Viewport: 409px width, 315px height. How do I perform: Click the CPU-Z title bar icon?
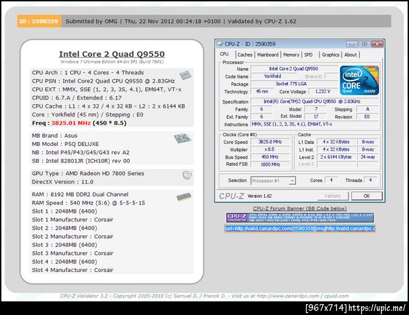(220, 44)
